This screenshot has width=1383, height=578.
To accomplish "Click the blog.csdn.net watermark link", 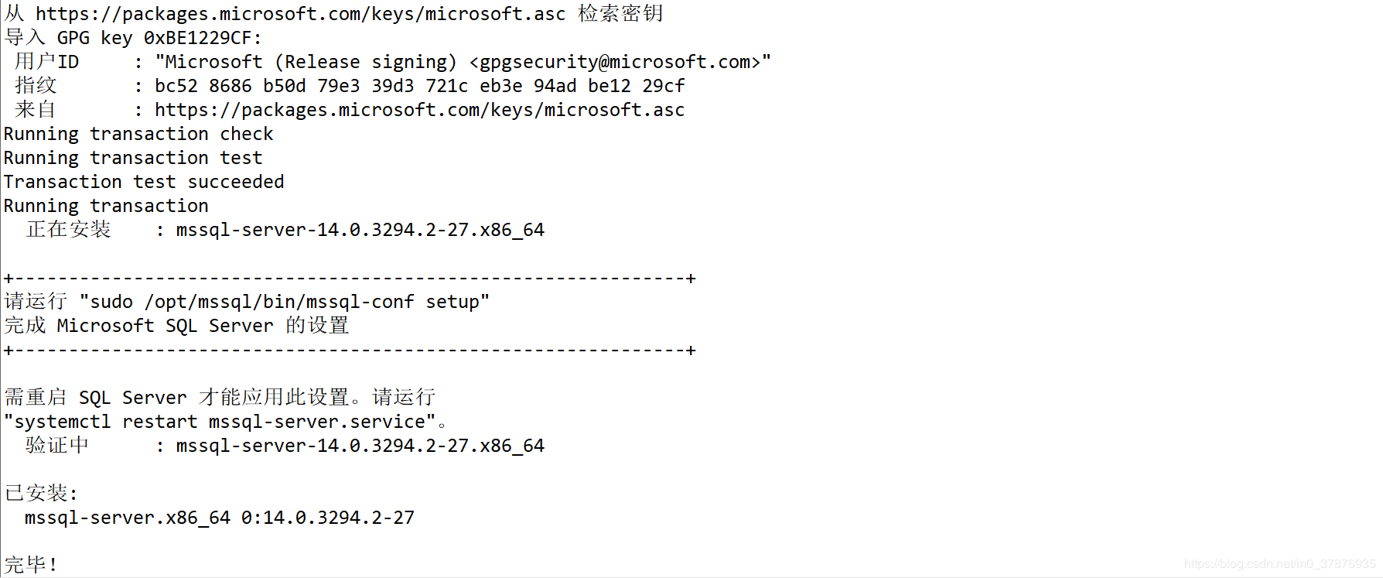I will tap(1279, 564).
